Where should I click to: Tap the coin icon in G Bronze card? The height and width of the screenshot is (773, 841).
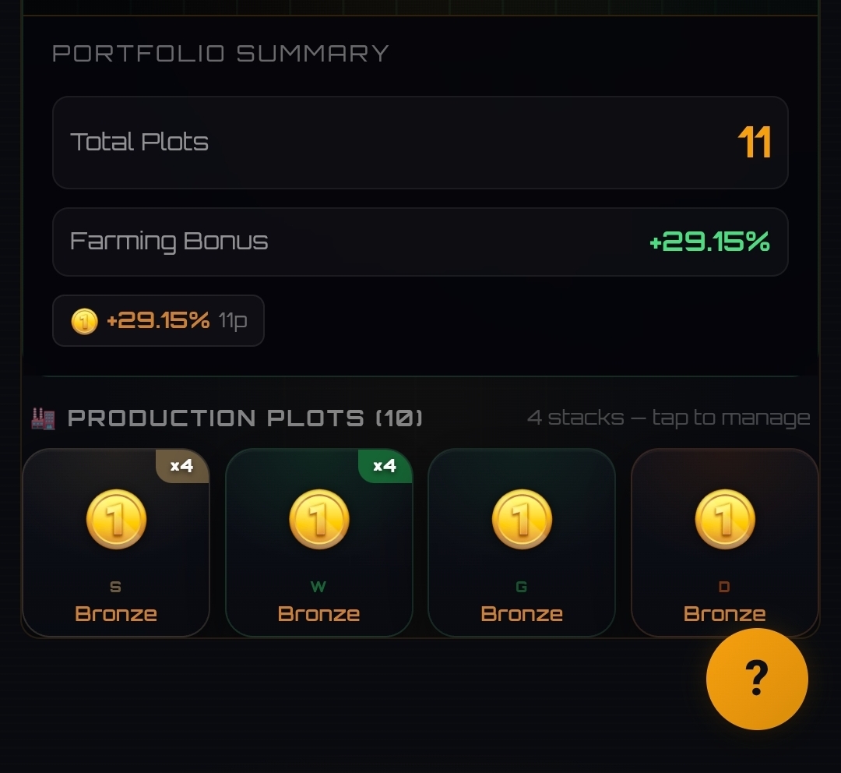coord(522,519)
